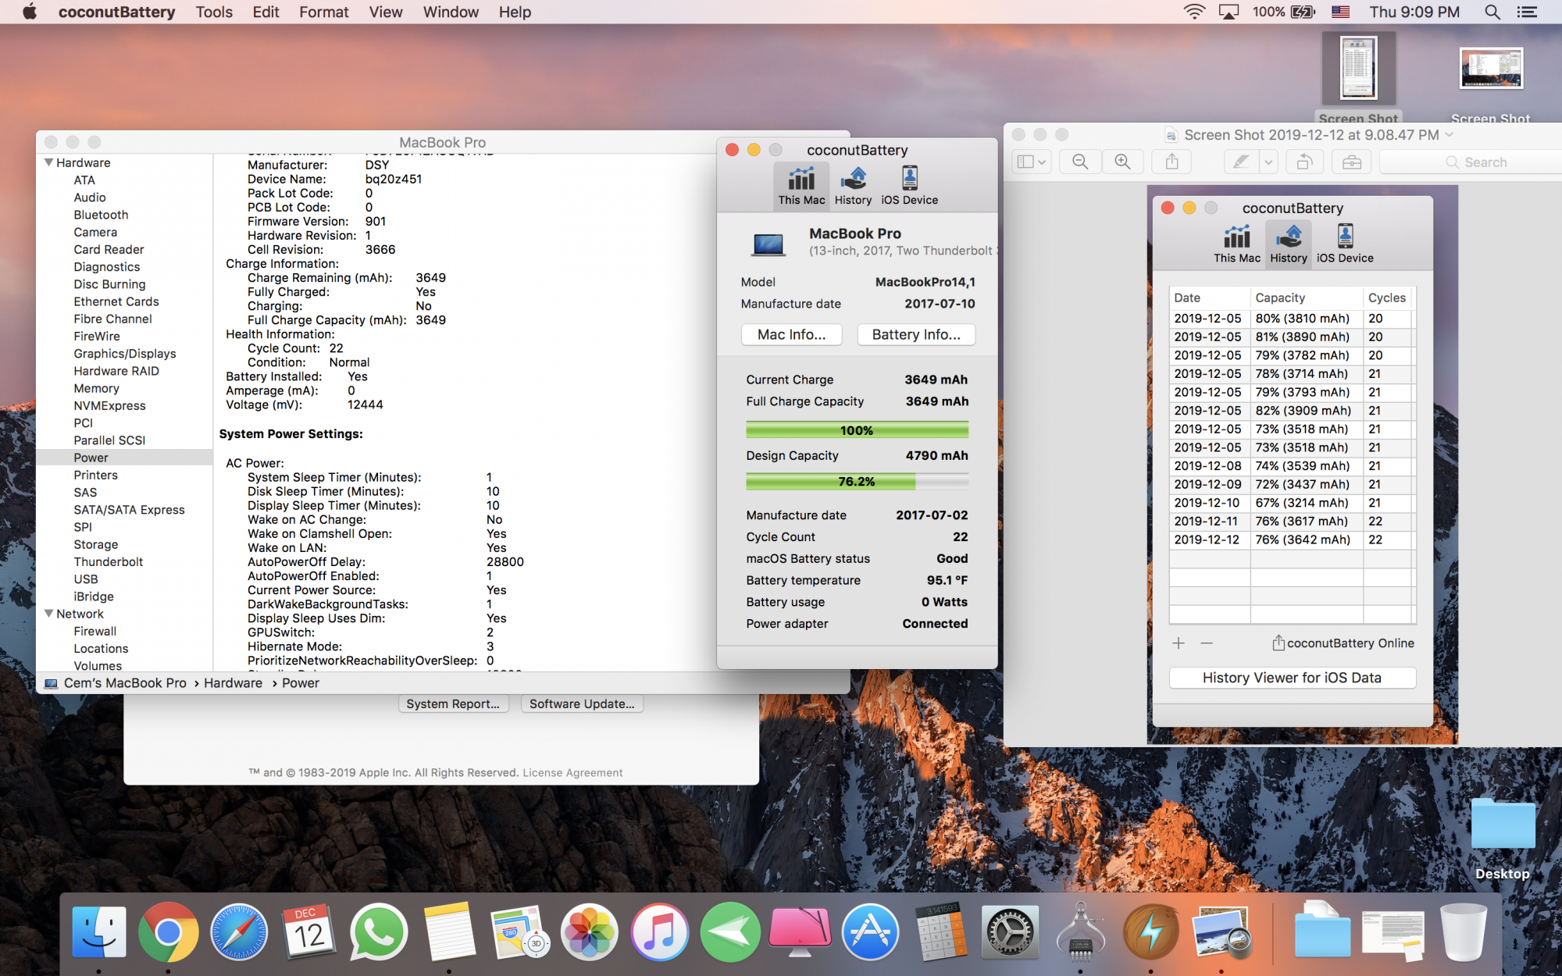
Task: Click the System Report... button
Action: click(453, 704)
